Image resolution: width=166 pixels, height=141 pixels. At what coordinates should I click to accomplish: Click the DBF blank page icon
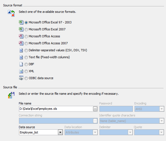(x=21, y=64)
